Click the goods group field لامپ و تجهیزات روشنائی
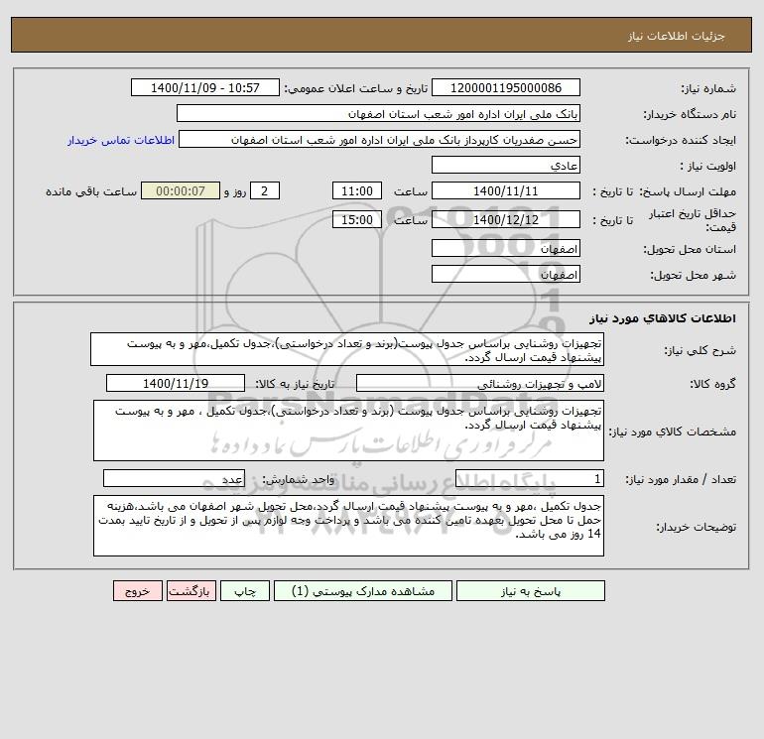764x739 pixels. click(480, 383)
